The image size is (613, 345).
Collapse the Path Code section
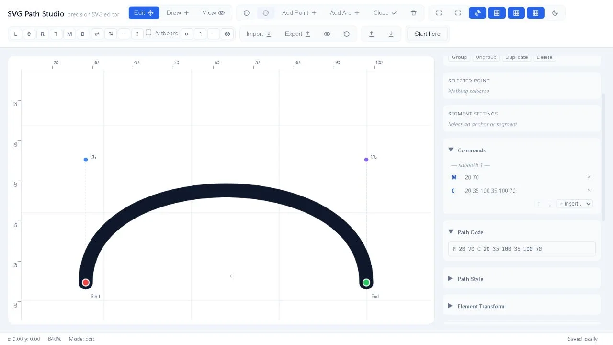(x=451, y=232)
